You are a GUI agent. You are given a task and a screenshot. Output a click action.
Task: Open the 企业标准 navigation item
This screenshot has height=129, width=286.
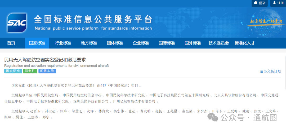[x=141, y=43]
